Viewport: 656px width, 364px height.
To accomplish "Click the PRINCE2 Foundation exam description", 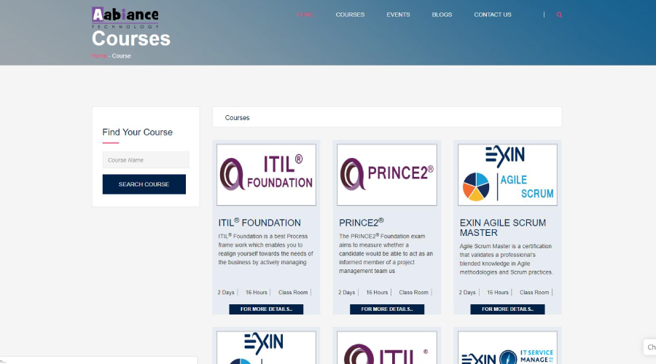I will pyautogui.click(x=386, y=253).
